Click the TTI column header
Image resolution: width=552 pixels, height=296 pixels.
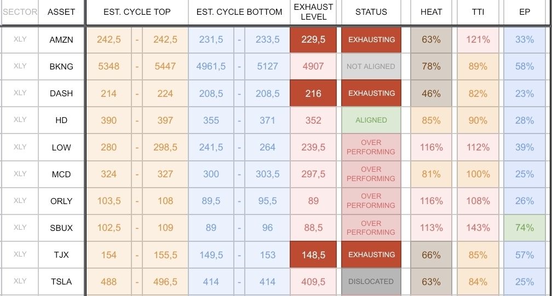click(478, 12)
